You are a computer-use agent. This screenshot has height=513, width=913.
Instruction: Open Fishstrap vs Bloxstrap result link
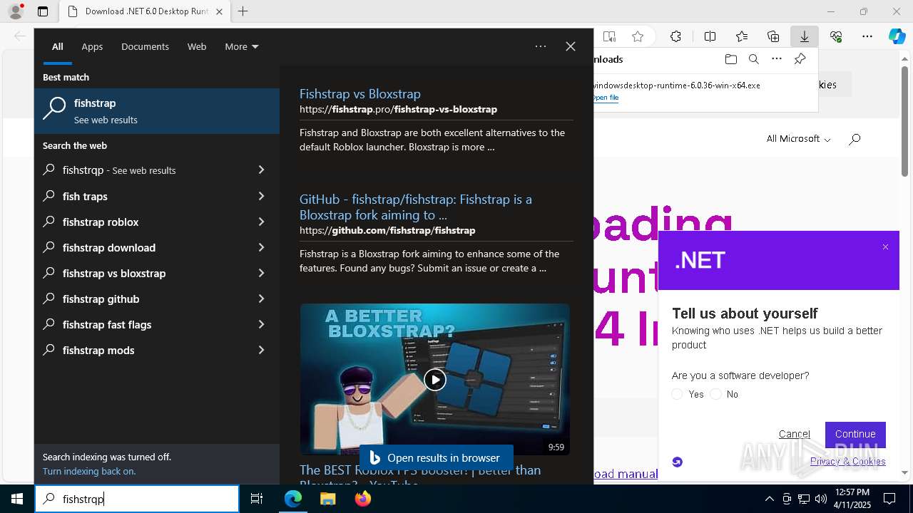(360, 93)
